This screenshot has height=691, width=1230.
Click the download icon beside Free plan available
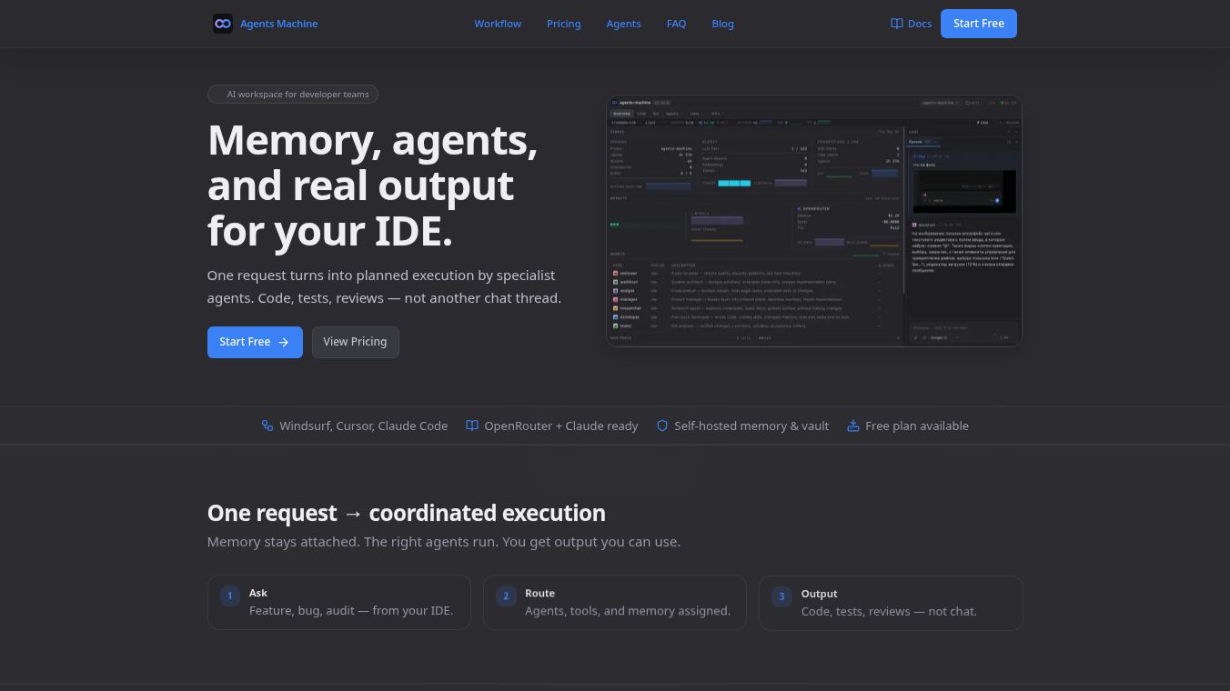[x=853, y=426]
